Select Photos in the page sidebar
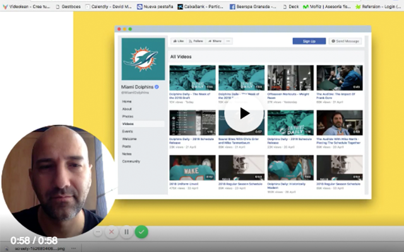The image size is (404, 252). coord(128,117)
